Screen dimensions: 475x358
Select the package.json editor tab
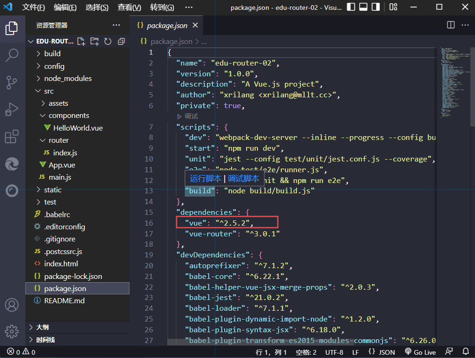(x=167, y=26)
